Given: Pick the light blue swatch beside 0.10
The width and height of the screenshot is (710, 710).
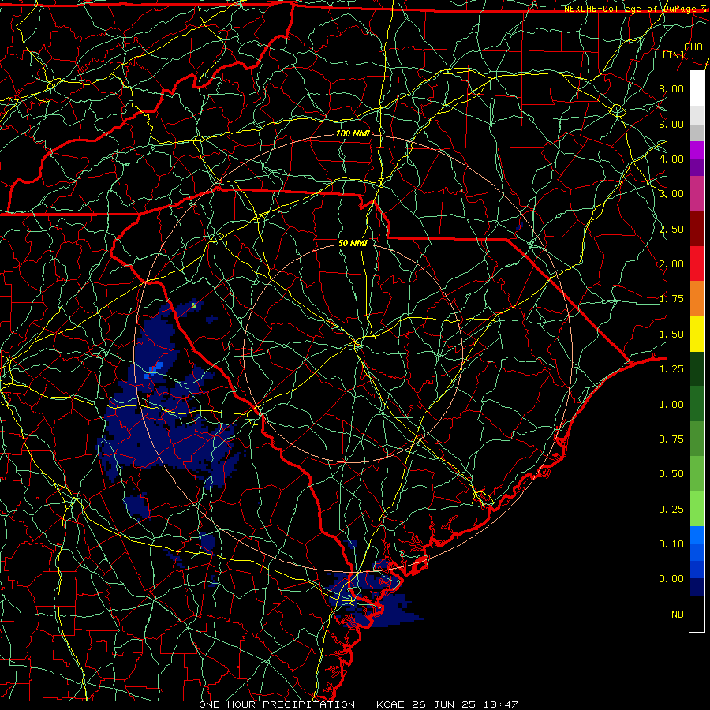Looking at the screenshot, I should 697,535.
